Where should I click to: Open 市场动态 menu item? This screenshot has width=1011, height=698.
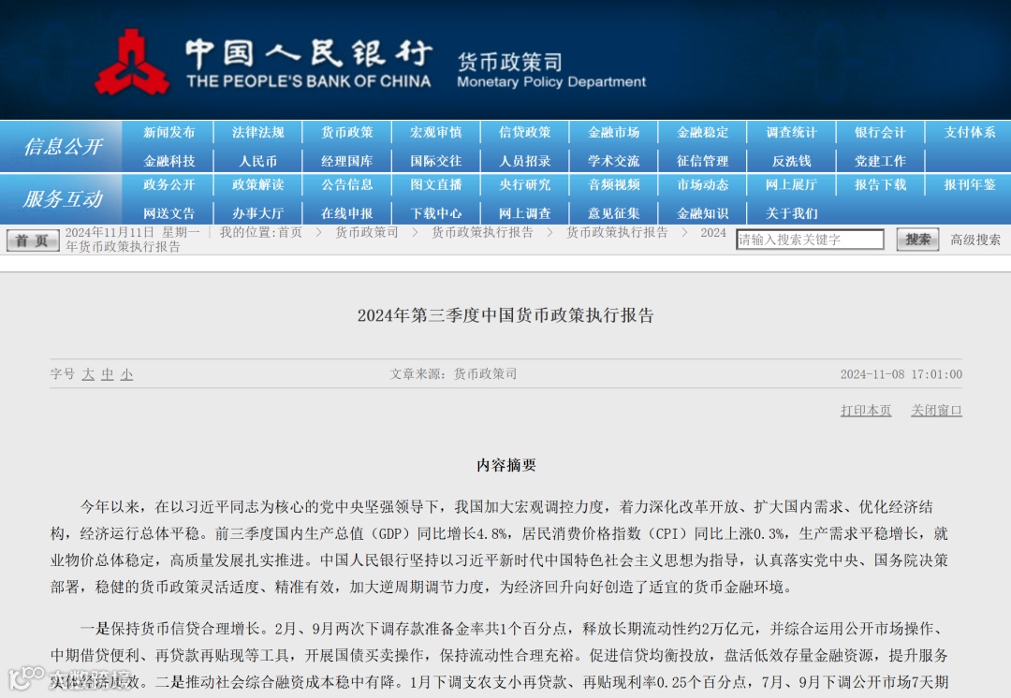pos(703,184)
